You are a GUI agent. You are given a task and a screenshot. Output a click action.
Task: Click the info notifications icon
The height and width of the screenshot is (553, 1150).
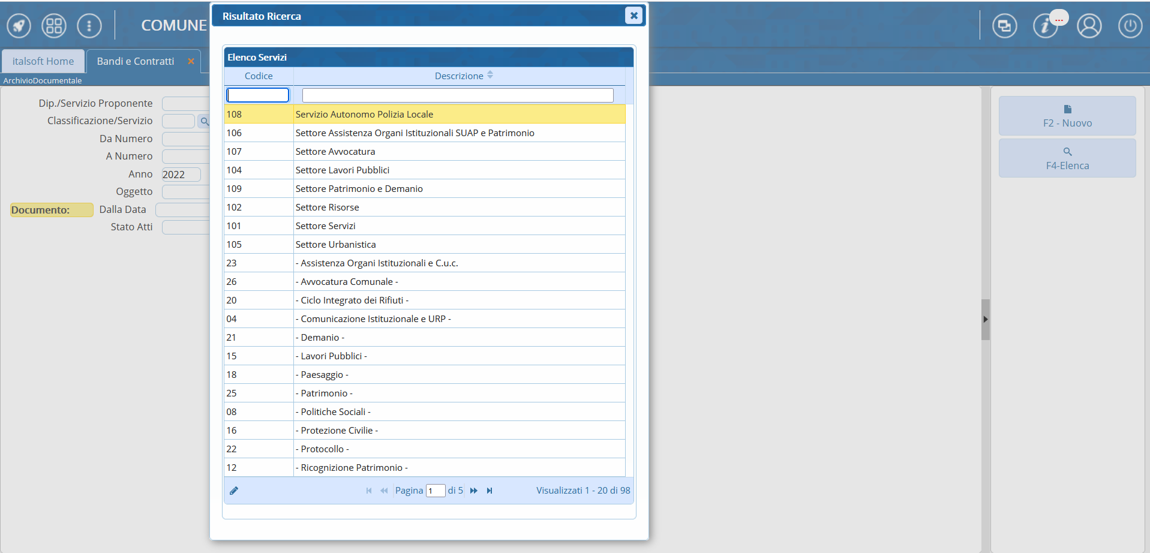[1045, 26]
